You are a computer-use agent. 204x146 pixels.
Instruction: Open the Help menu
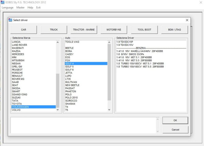(30, 7)
